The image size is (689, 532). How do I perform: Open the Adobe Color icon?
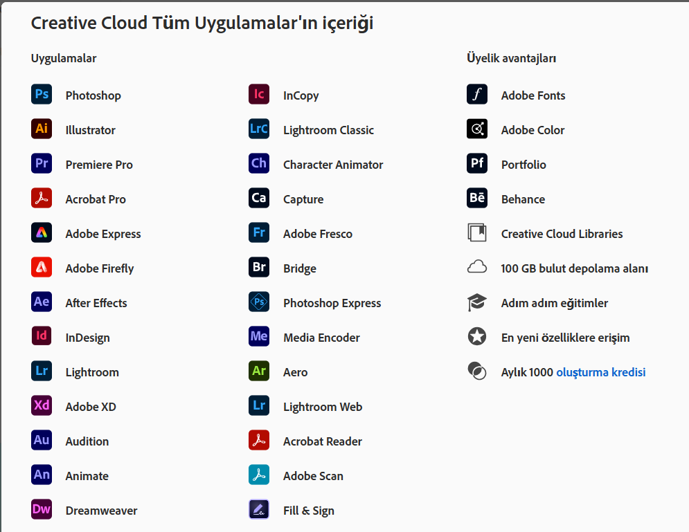coord(477,129)
